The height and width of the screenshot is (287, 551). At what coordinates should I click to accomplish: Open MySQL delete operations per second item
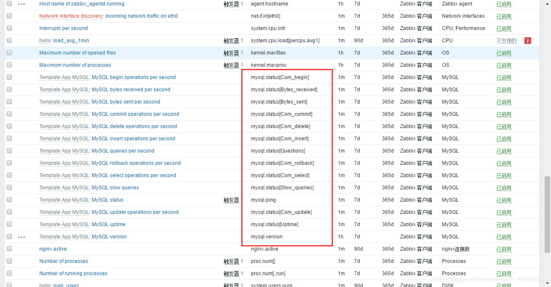coord(134,126)
